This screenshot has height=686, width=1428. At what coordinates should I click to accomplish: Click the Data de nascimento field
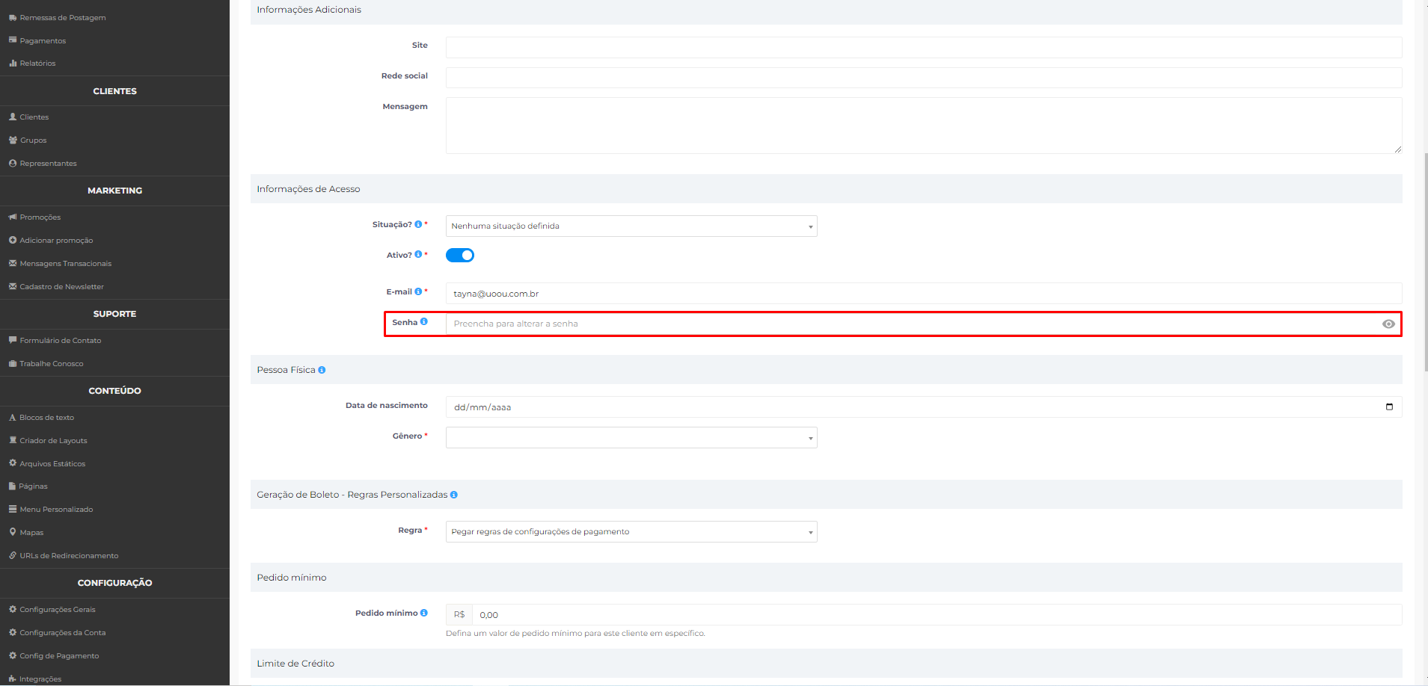[924, 407]
